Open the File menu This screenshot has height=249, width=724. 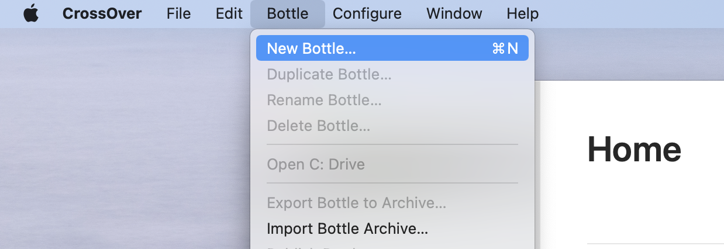(x=178, y=13)
